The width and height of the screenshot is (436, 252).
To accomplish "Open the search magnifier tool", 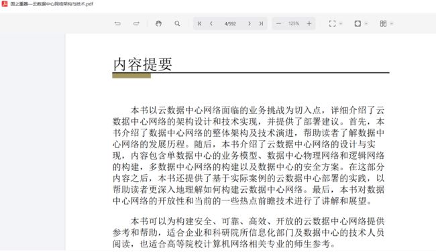I will point(177,23).
